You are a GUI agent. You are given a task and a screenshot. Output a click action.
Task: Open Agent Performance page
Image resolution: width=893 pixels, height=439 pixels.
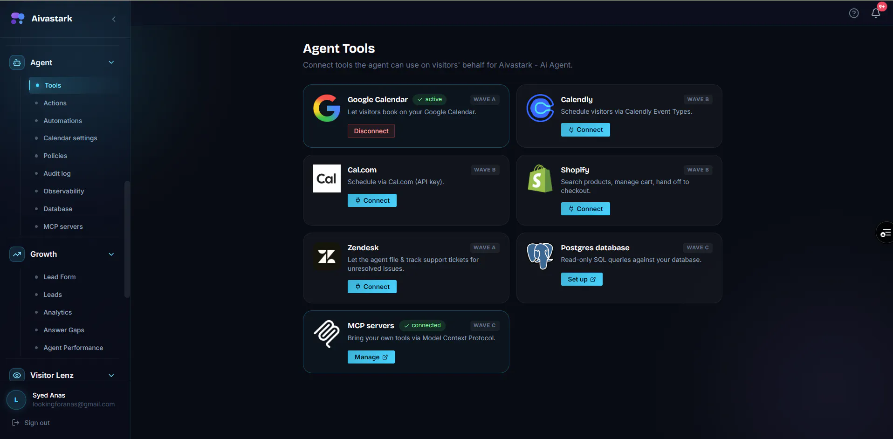(74, 348)
